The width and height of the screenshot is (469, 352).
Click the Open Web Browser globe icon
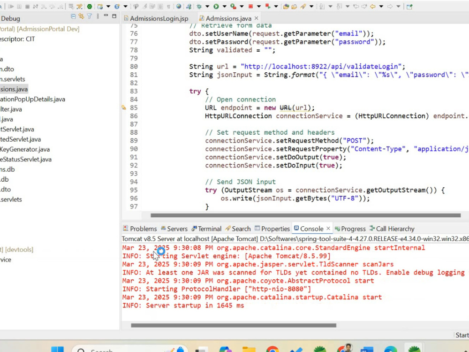click(x=179, y=6)
